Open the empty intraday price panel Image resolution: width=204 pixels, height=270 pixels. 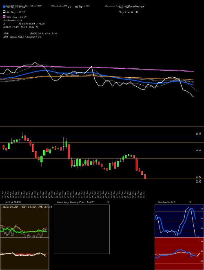pos(82,229)
